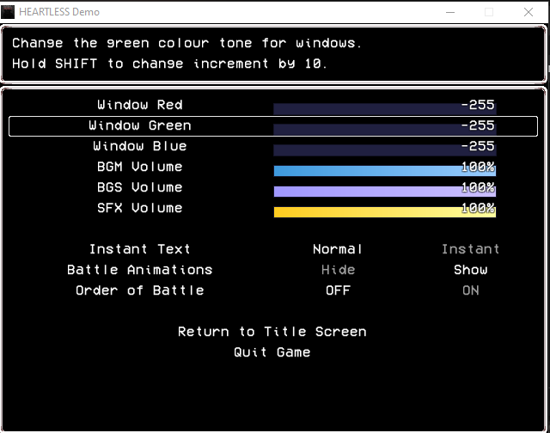Set Instant Text to Instant
This screenshot has height=433, width=550.
point(470,249)
